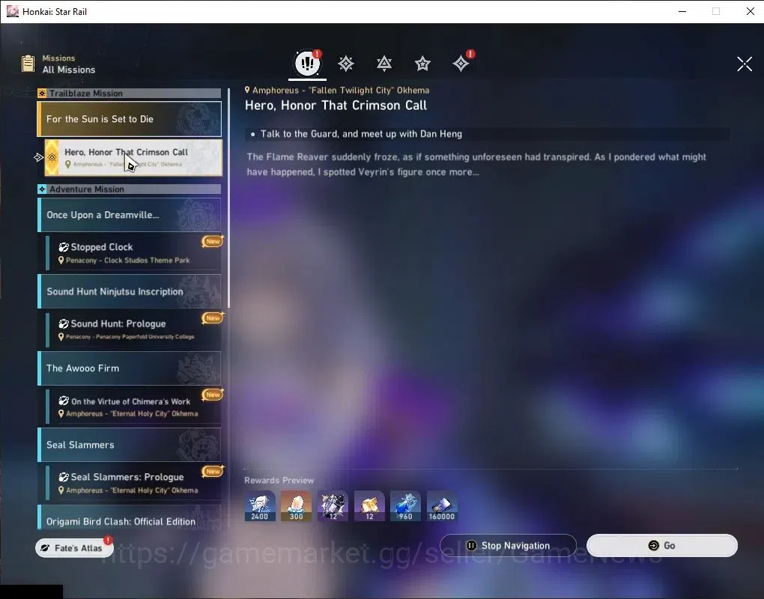Screen dimensions: 764x599
Task: Click the Fate's Atlas planet icon
Action: click(45, 548)
